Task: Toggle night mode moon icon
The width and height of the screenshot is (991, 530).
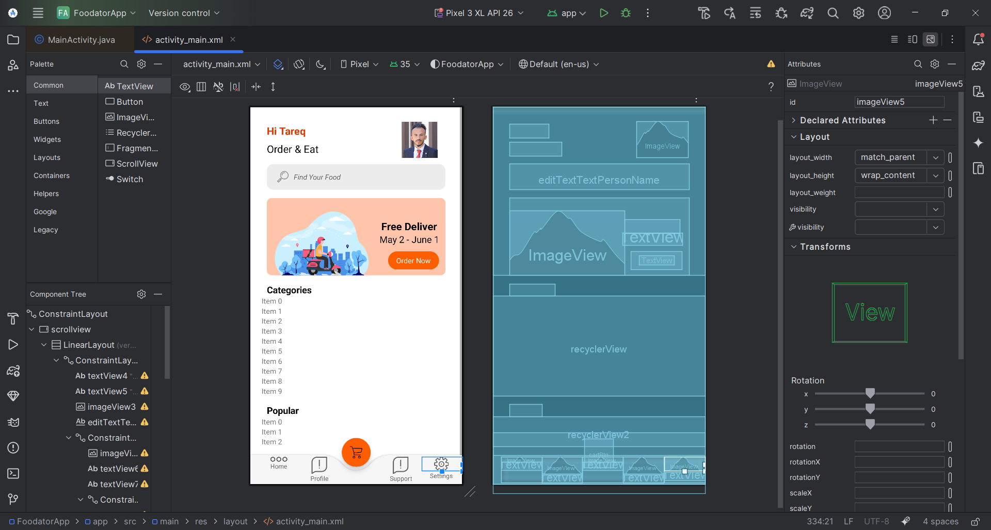Action: [x=321, y=64]
